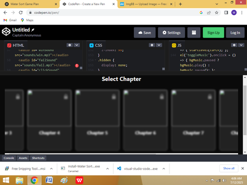Close the CodePen browser tab

click(114, 4)
